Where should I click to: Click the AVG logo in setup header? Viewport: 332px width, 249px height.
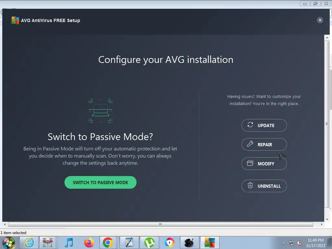(x=15, y=20)
